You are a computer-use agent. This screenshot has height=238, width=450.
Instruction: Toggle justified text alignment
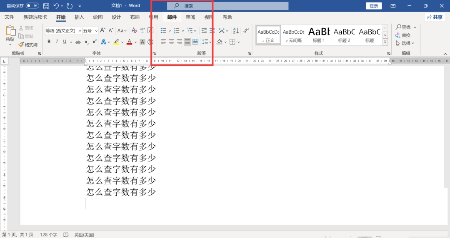187,42
